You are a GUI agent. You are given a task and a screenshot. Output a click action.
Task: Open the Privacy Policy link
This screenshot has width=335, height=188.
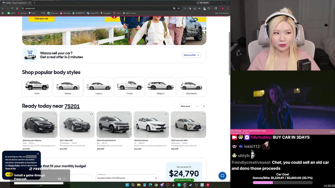(x=14, y=165)
